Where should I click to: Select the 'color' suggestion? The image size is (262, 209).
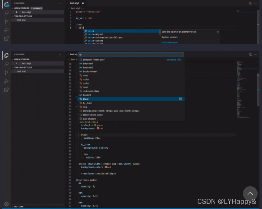click(x=122, y=31)
